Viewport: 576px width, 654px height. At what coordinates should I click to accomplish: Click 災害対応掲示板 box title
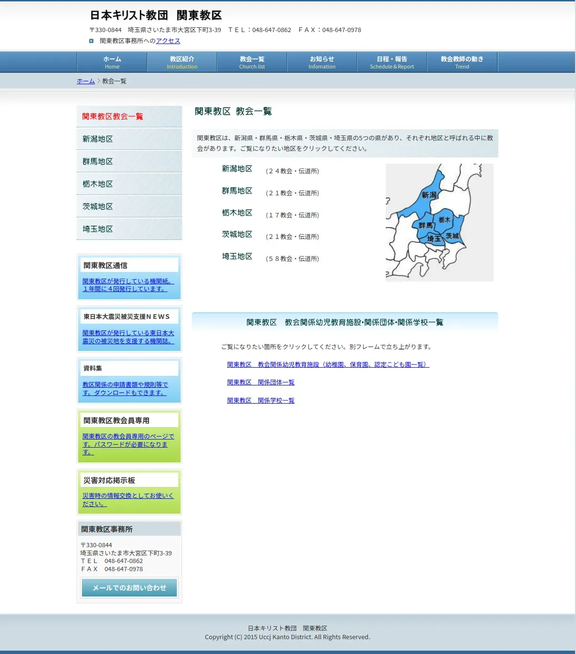[109, 480]
